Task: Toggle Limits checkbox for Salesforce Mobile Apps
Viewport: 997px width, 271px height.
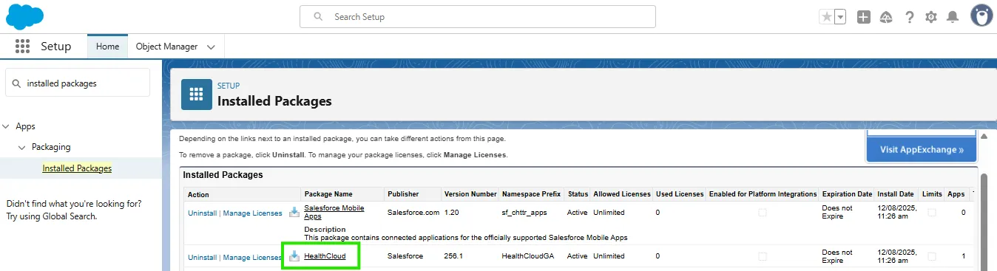Action: 932,213
